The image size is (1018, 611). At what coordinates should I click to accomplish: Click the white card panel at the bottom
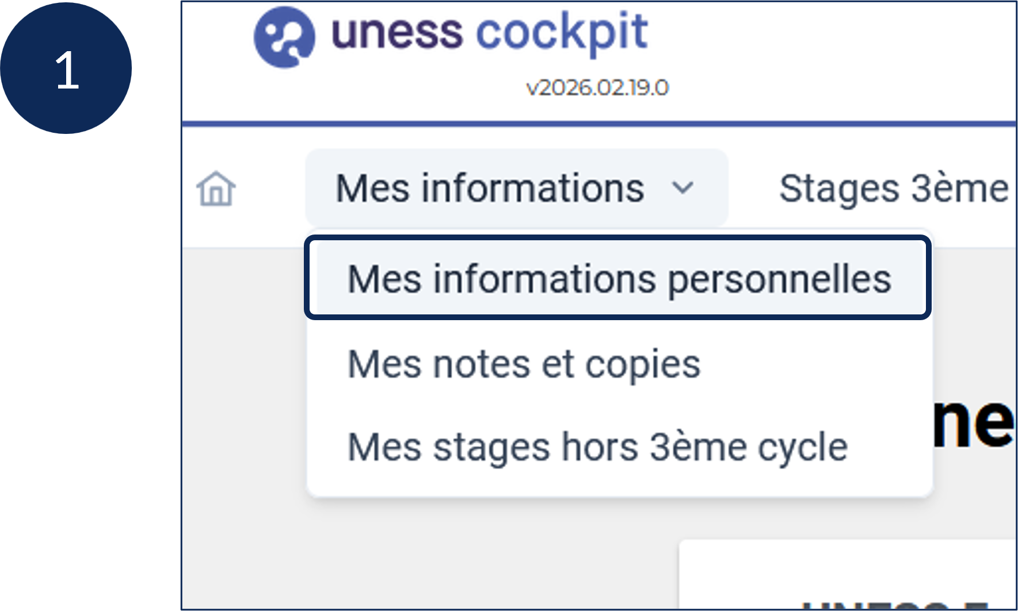pyautogui.click(x=847, y=574)
